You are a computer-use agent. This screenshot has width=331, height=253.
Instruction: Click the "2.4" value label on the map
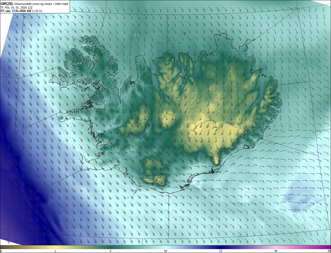pos(253,78)
